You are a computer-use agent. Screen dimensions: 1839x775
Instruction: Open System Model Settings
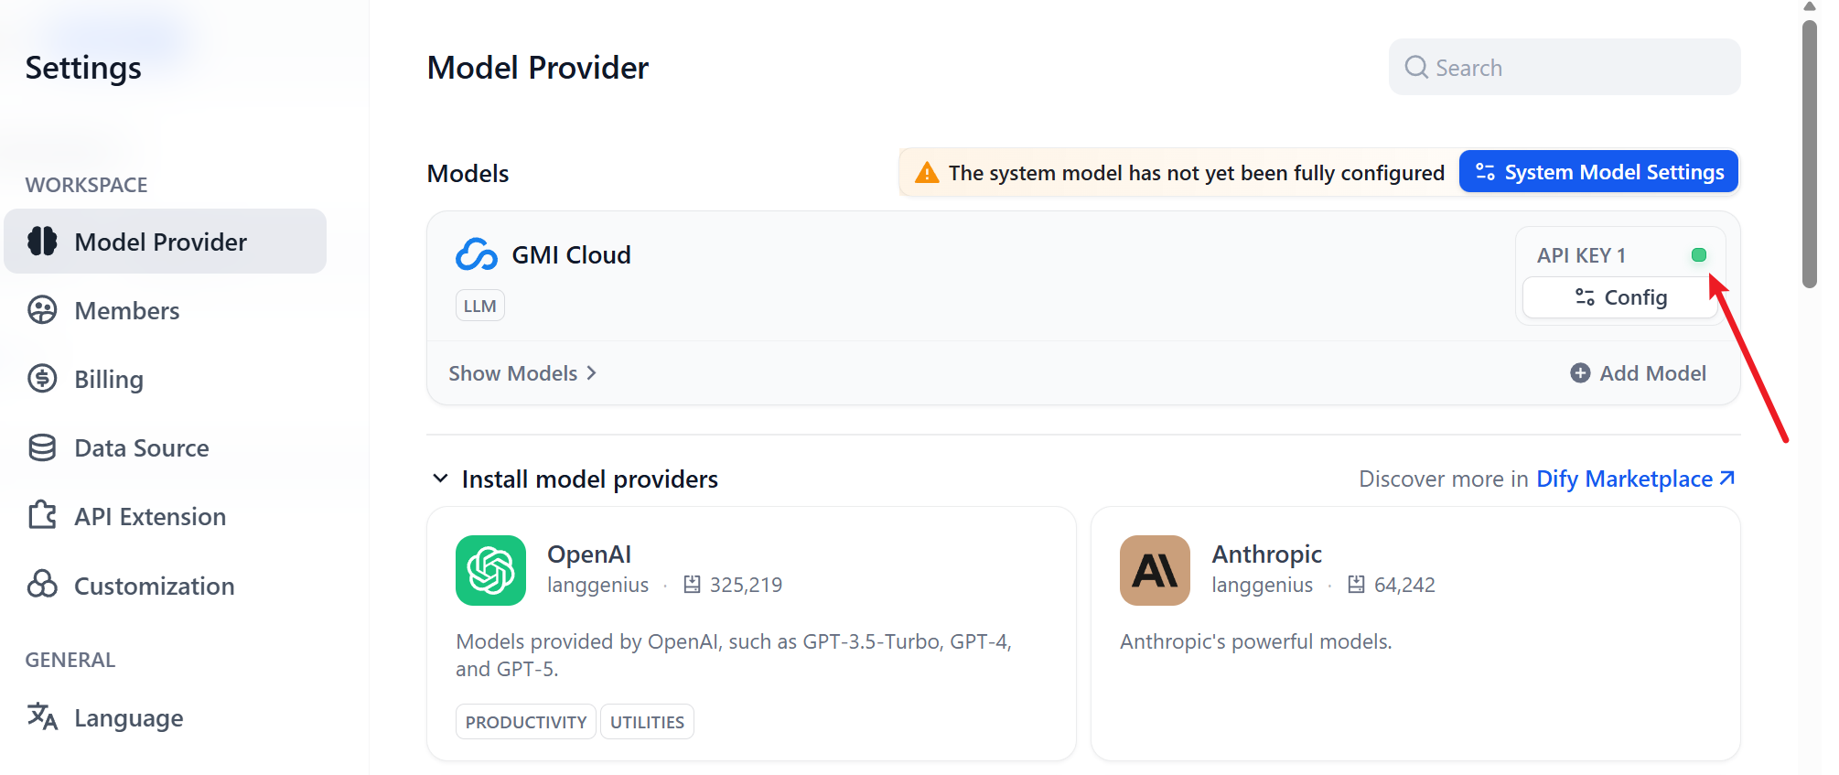point(1598,172)
